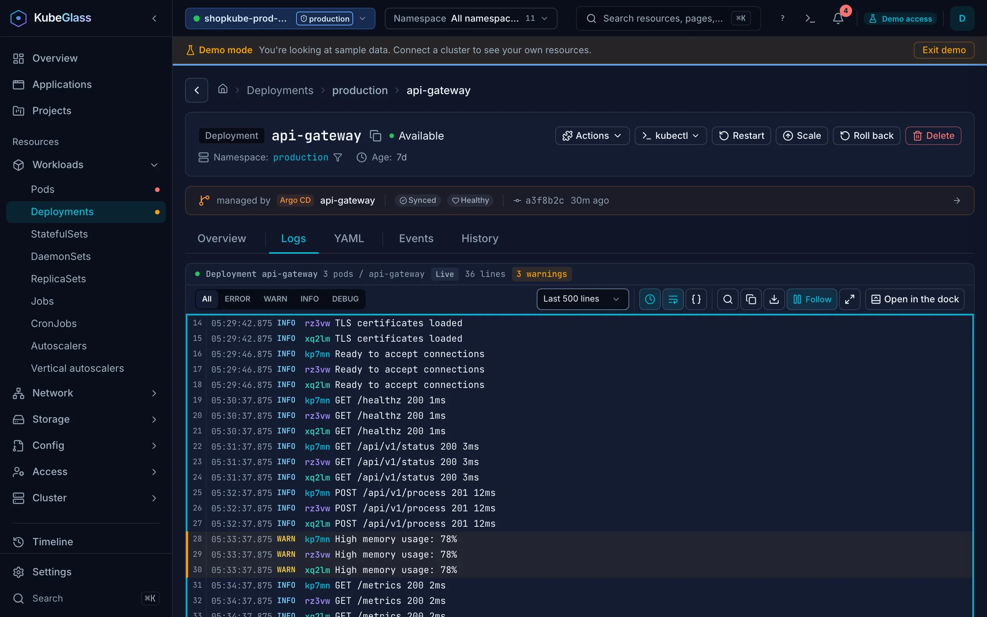Click Deployments in the breadcrumb
This screenshot has height=617, width=987.
[x=280, y=90]
